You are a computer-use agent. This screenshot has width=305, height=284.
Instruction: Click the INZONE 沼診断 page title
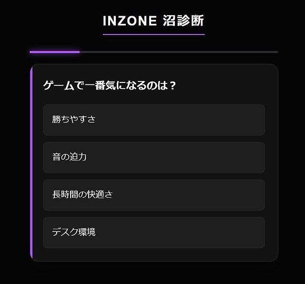[153, 21]
